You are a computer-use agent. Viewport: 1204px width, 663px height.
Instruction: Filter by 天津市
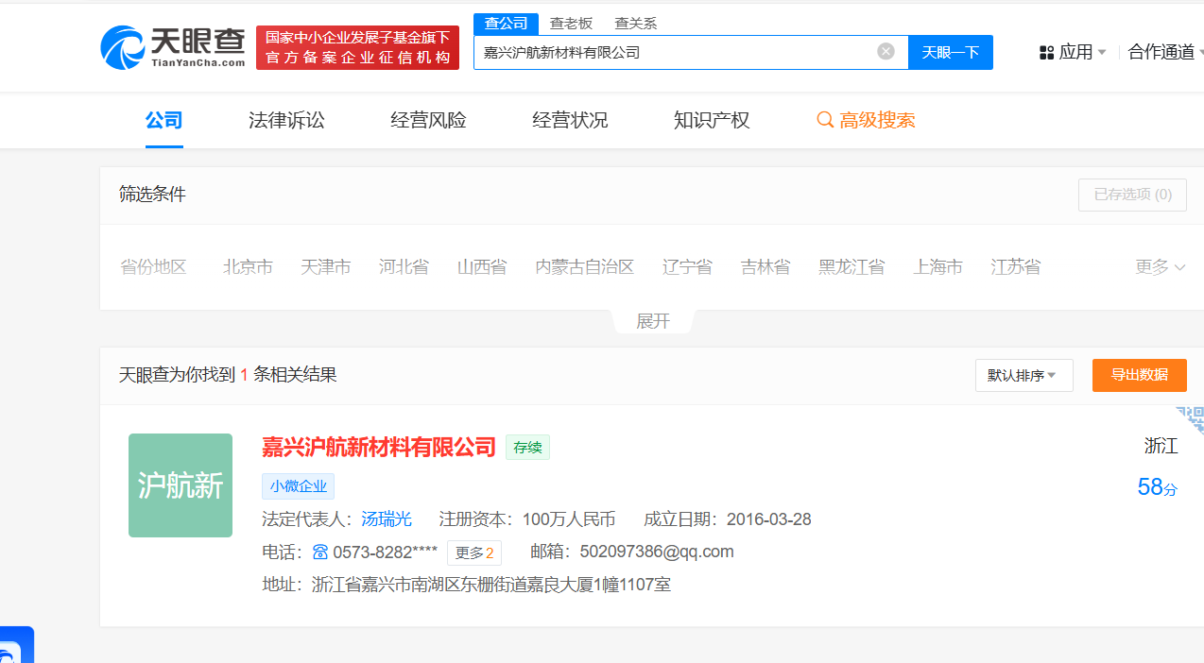(x=326, y=267)
